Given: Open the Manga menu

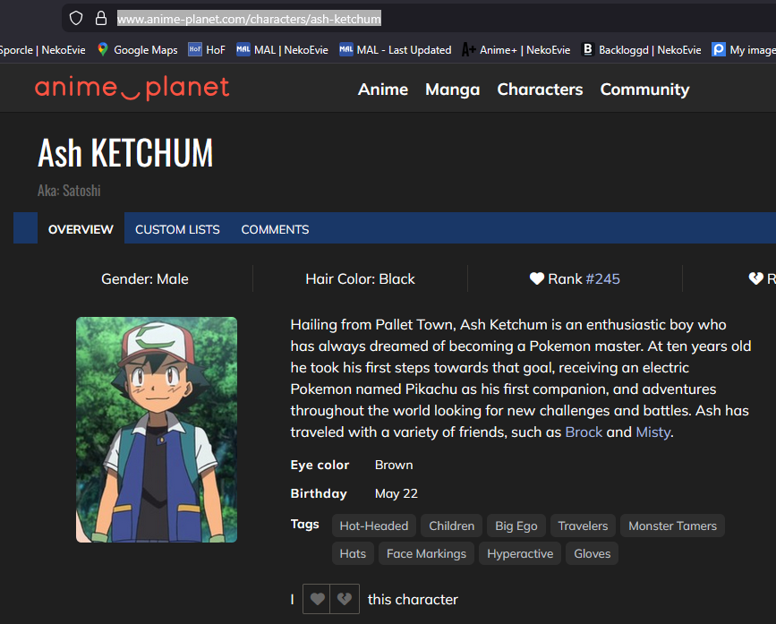Looking at the screenshot, I should (x=452, y=90).
